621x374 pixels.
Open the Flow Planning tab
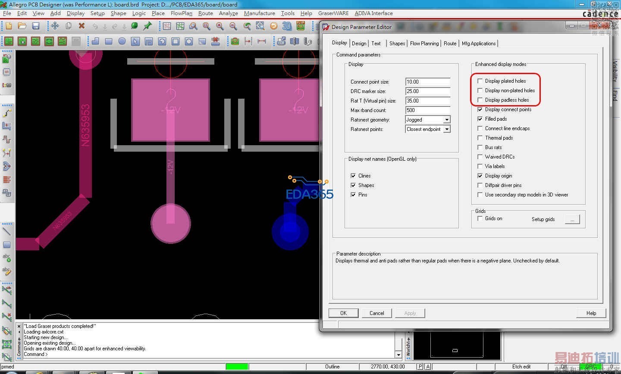pyautogui.click(x=424, y=44)
